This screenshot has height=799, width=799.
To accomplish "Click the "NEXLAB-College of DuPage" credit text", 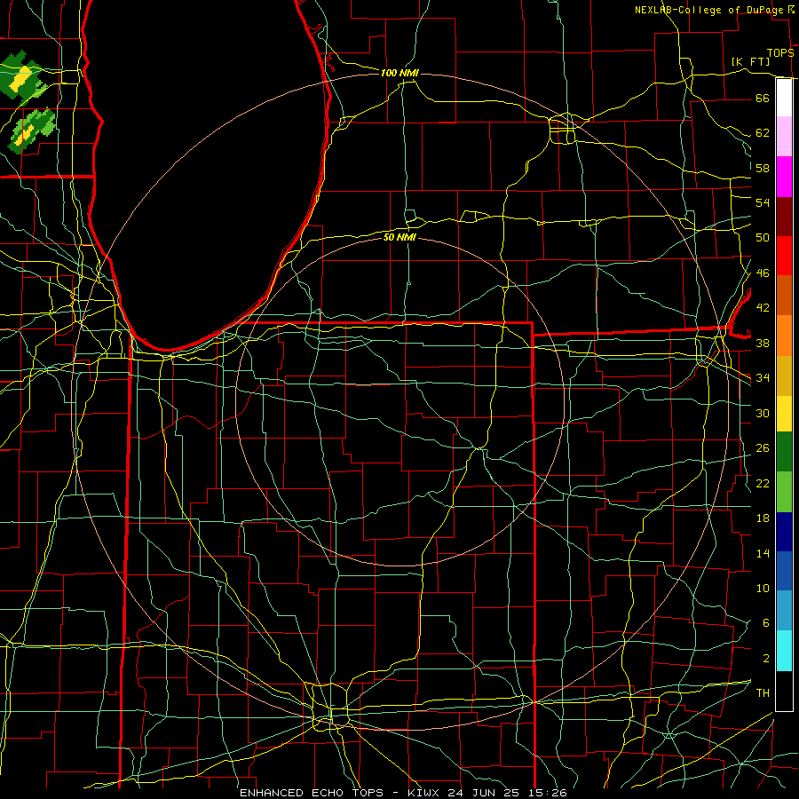I will [708, 10].
